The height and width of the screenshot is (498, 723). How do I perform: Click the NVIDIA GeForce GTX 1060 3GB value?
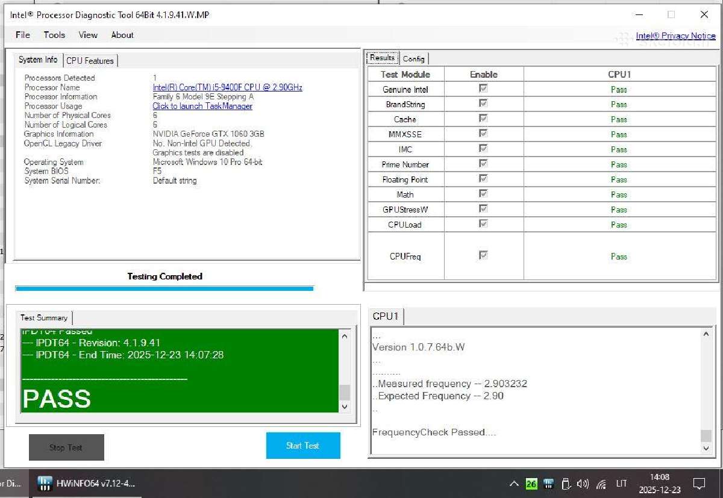point(208,134)
